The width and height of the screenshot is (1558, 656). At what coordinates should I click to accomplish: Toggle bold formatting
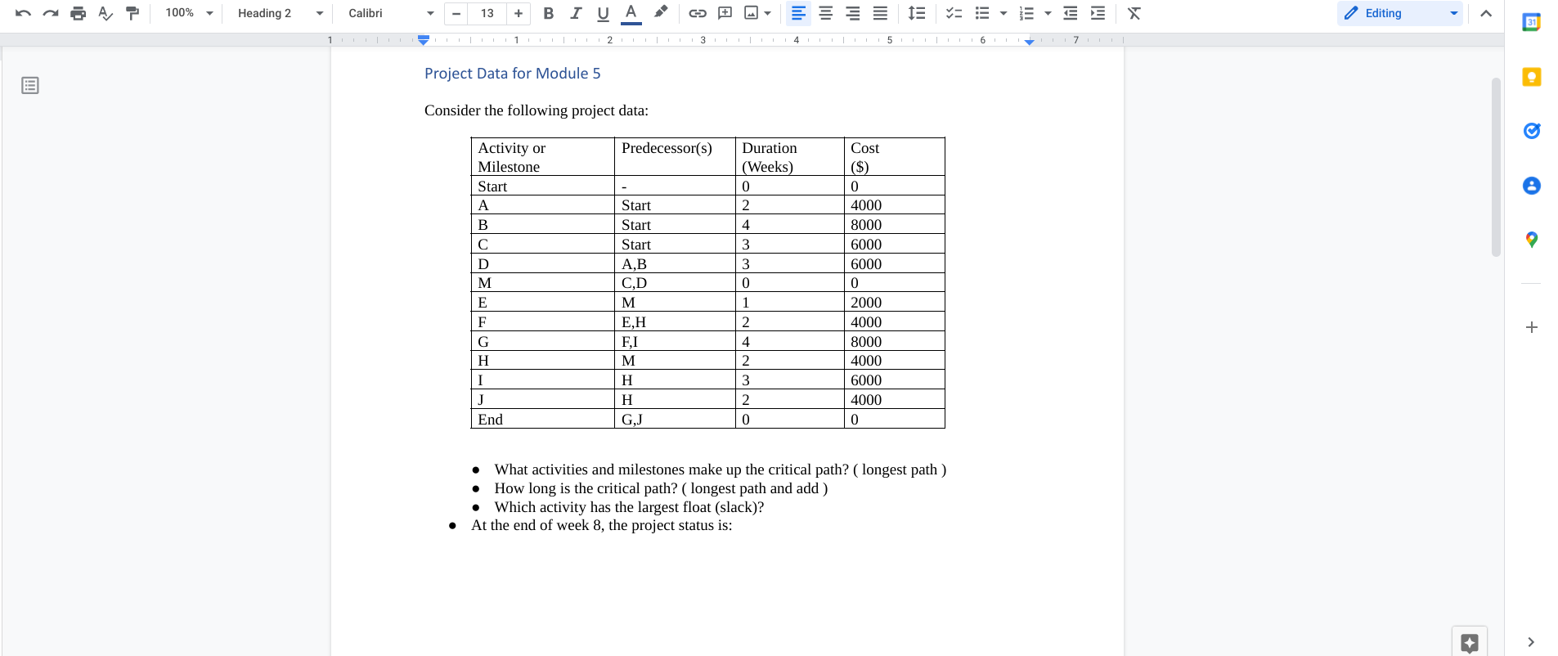pyautogui.click(x=549, y=13)
